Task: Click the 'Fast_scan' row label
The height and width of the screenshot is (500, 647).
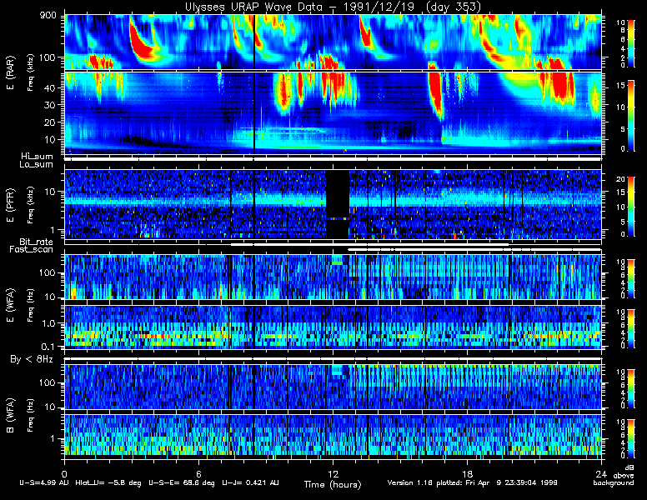Action: click(31, 250)
